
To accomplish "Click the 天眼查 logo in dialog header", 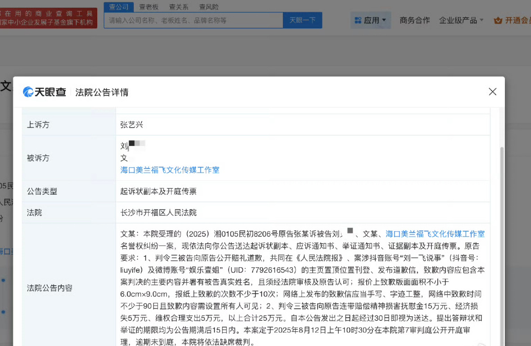I will 45,92.
